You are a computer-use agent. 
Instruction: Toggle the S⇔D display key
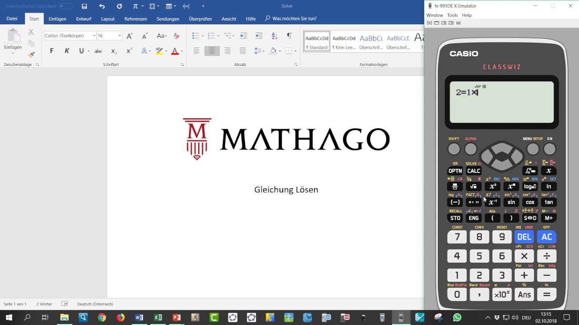tap(530, 218)
